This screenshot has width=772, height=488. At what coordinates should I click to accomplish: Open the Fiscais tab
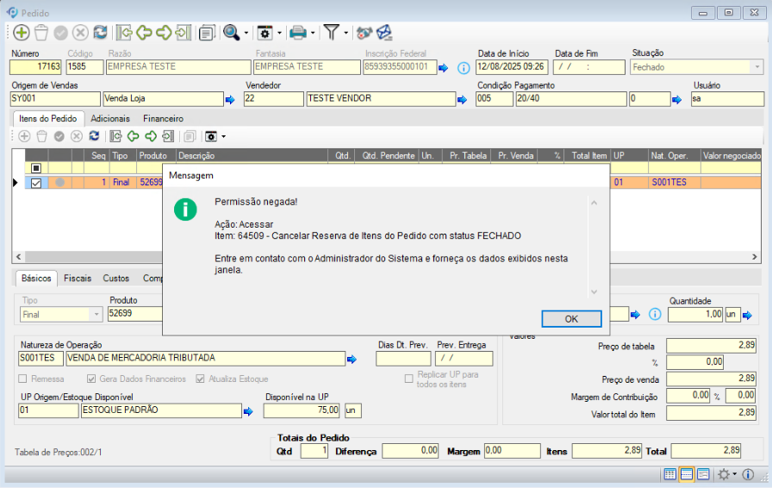point(78,278)
